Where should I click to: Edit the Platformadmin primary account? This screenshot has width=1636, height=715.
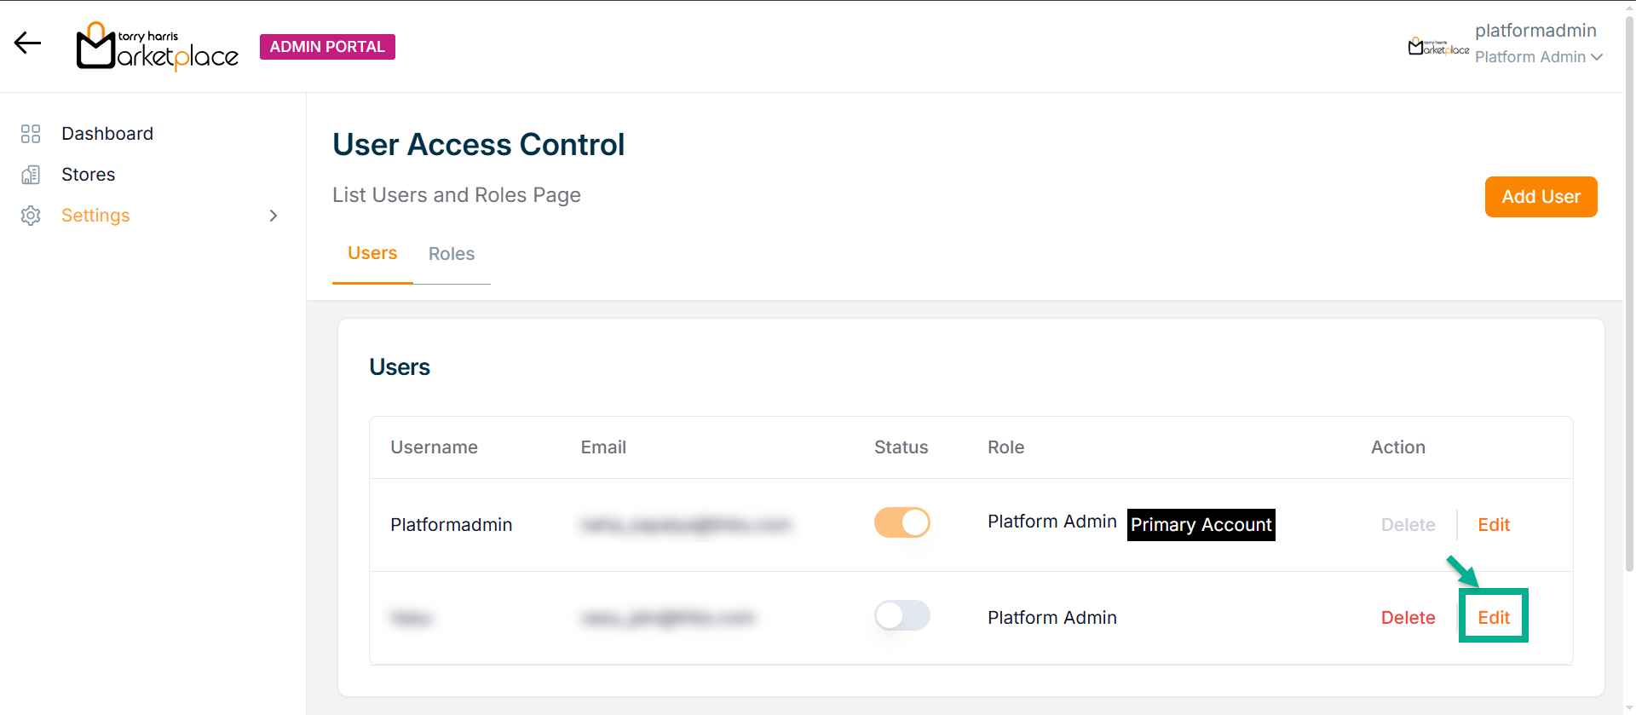pyautogui.click(x=1494, y=525)
